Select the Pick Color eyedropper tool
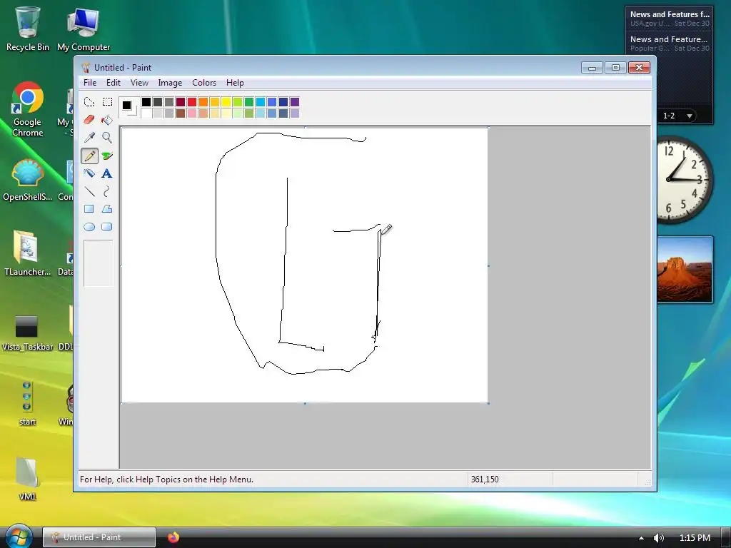 pos(89,138)
